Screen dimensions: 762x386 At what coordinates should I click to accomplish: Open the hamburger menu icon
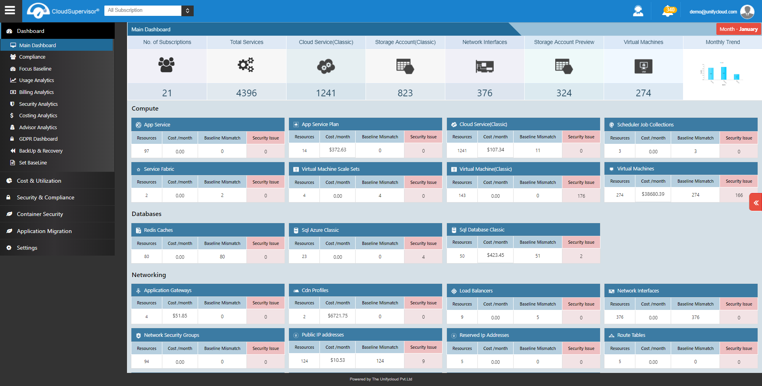pos(10,10)
